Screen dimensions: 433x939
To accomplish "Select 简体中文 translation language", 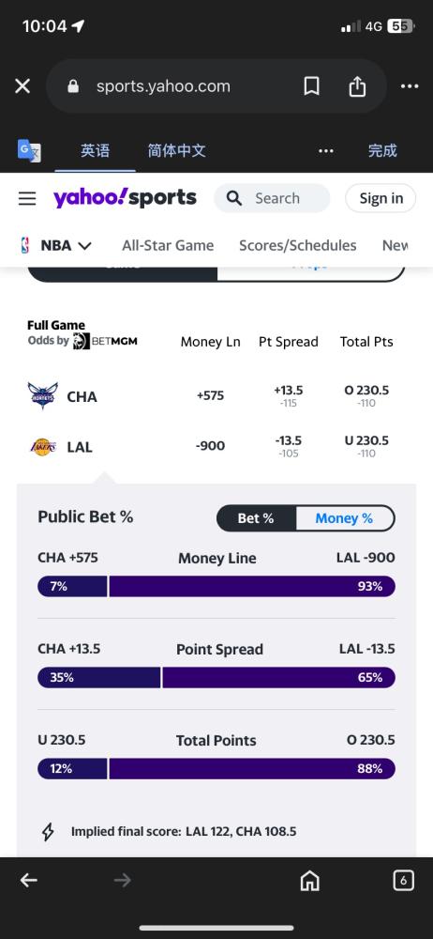I will (x=177, y=150).
